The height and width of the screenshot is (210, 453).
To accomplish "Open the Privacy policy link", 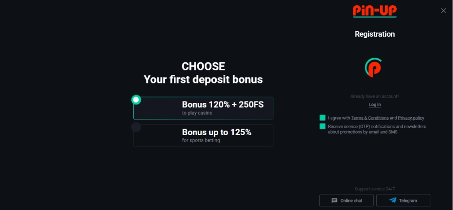I will tap(411, 118).
